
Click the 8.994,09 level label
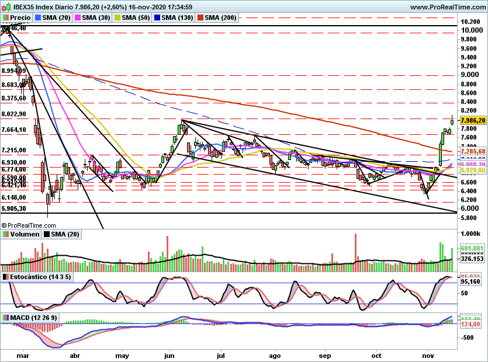click(x=13, y=71)
